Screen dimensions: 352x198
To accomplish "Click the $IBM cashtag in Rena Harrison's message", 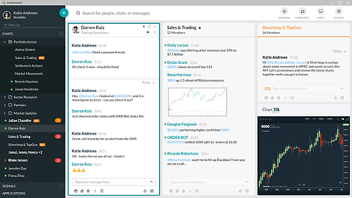I will click(171, 80).
